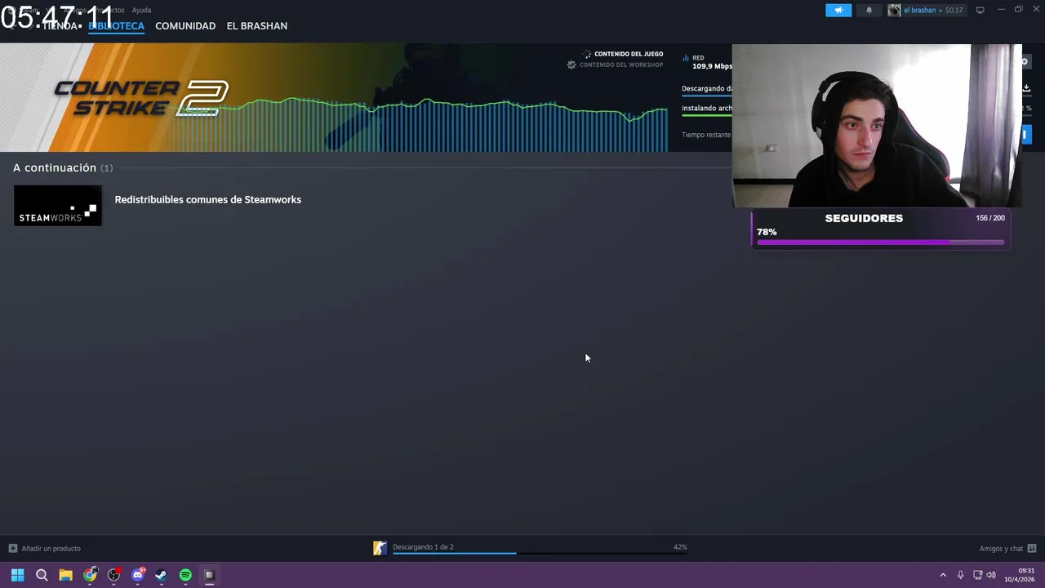
Task: Open the Ayuda menu
Action: (x=141, y=10)
